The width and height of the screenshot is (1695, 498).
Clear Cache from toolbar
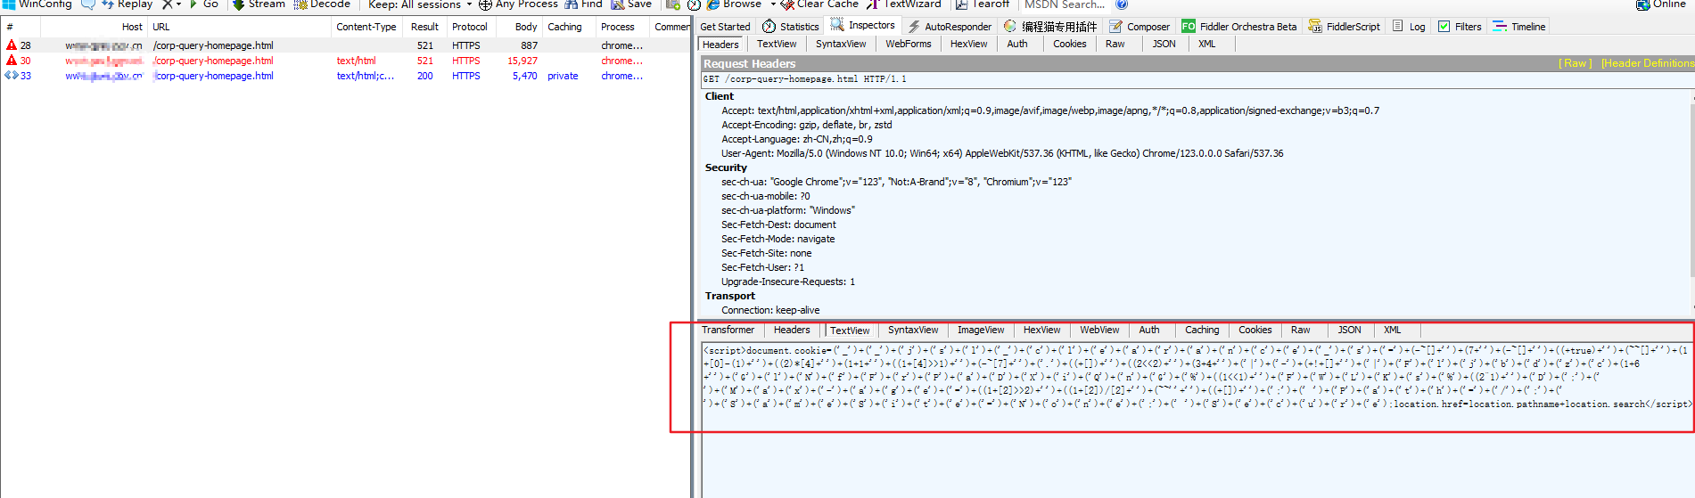pyautogui.click(x=819, y=4)
